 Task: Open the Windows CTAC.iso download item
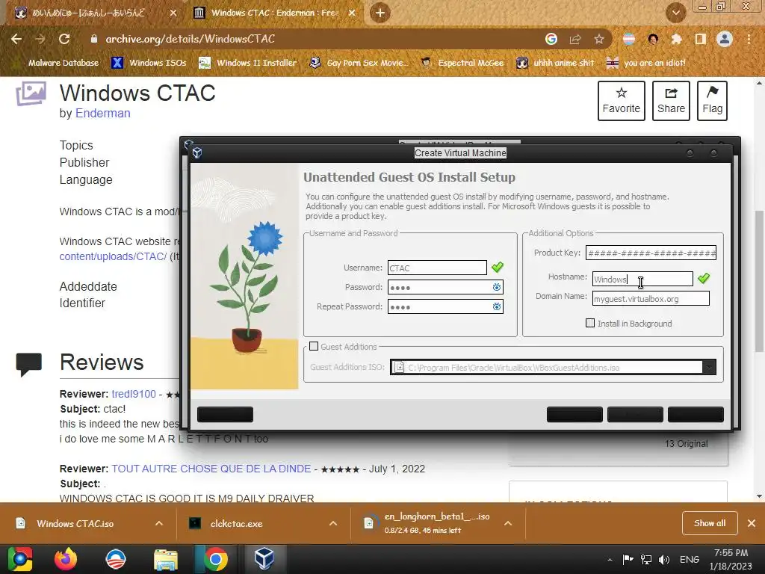tap(75, 523)
